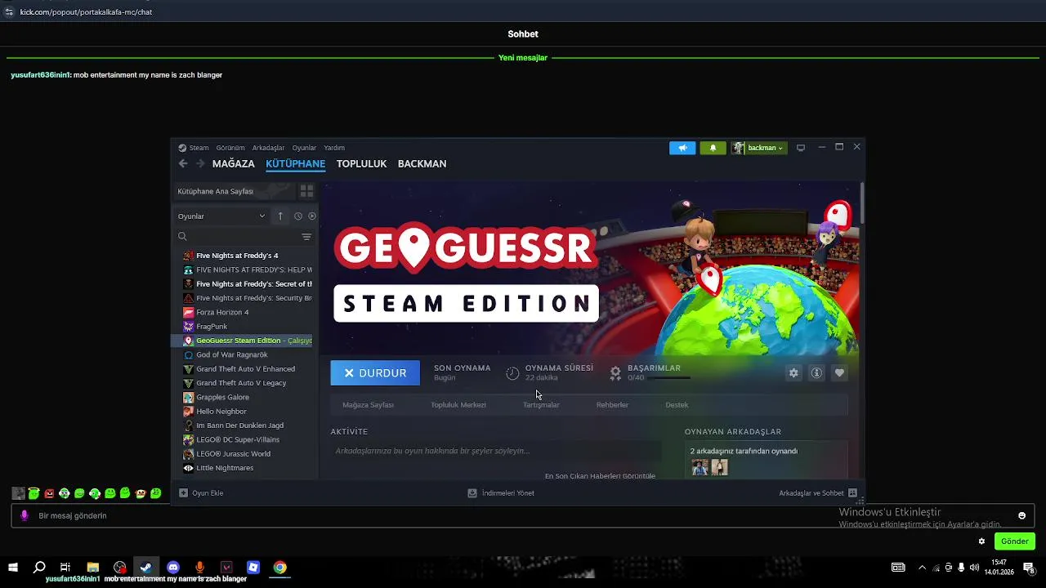Open Valorant icon in the taskbar
1046x588 pixels.
coord(226,568)
